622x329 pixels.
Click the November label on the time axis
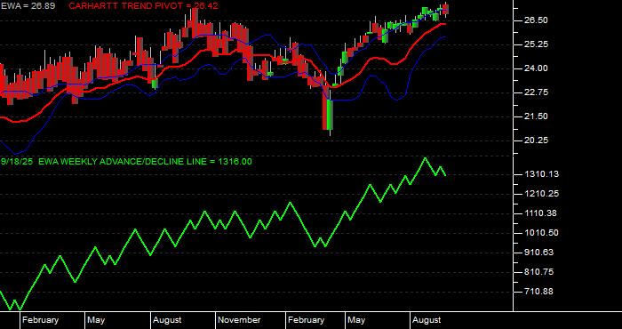coord(239,320)
